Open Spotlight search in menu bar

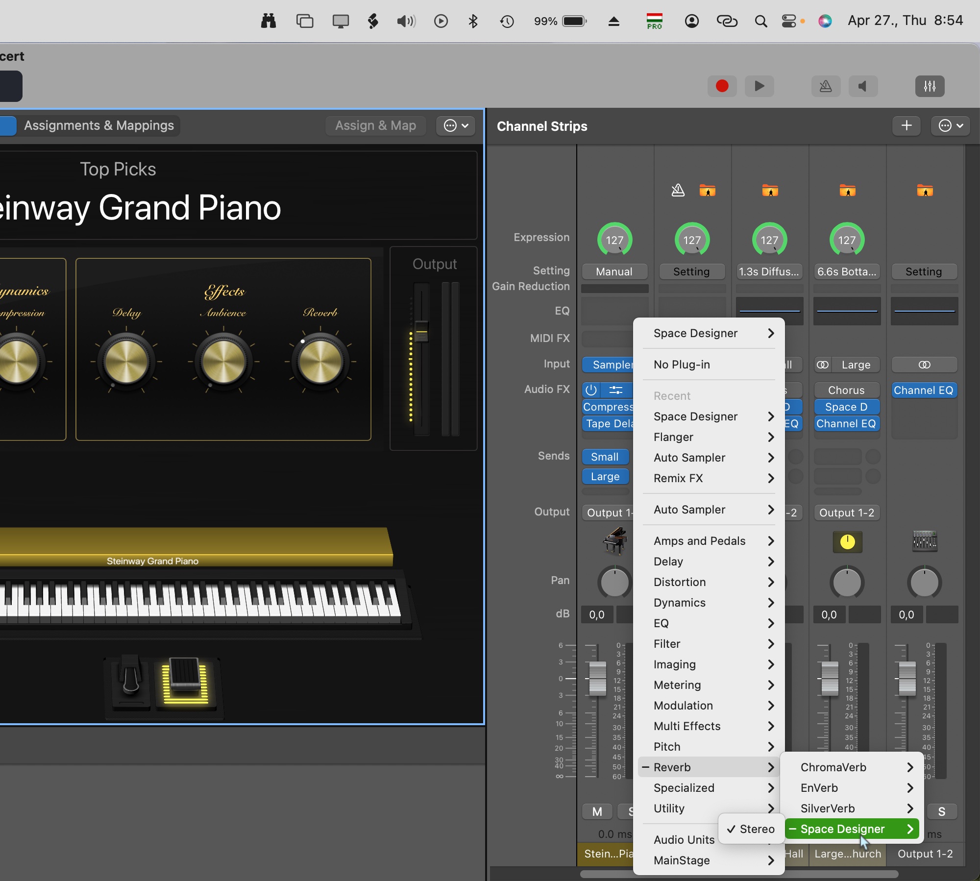(x=760, y=21)
